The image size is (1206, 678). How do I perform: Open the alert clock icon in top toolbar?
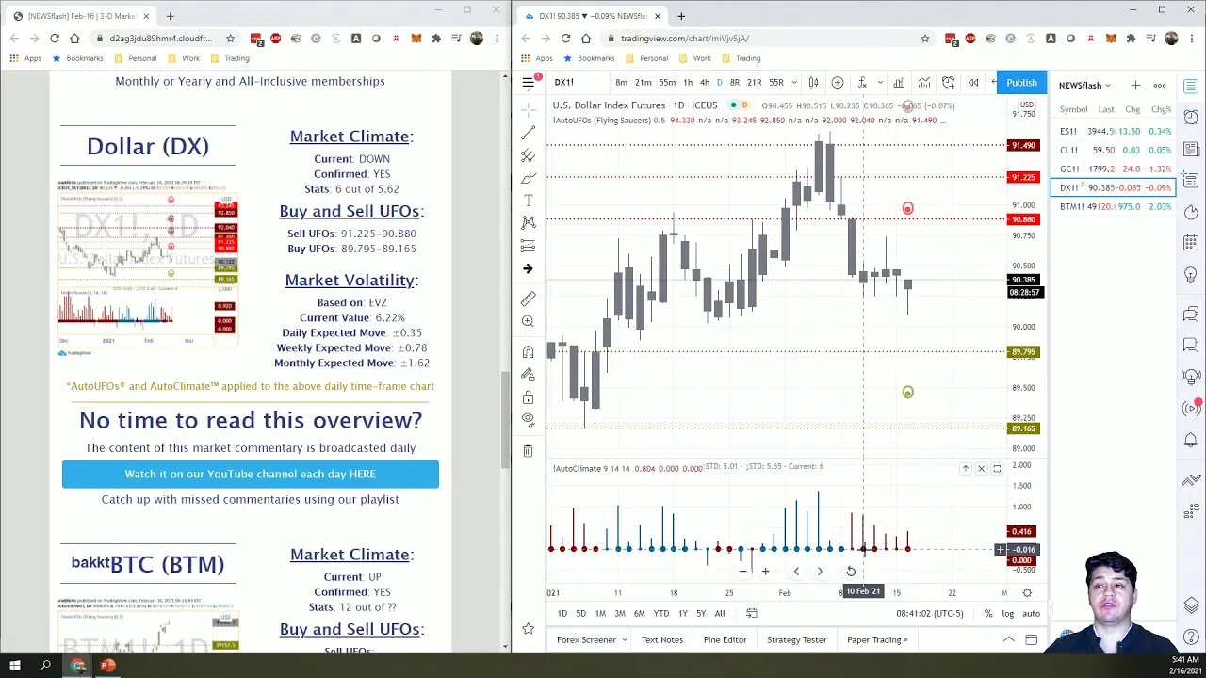pyautogui.click(x=949, y=82)
